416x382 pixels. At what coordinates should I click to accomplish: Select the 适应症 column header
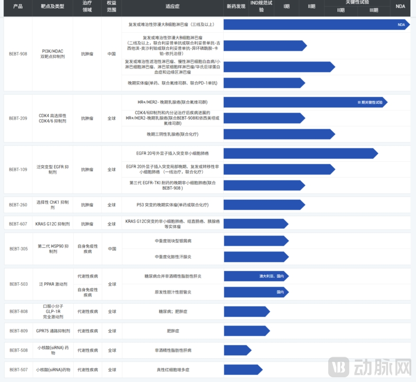click(x=172, y=7)
